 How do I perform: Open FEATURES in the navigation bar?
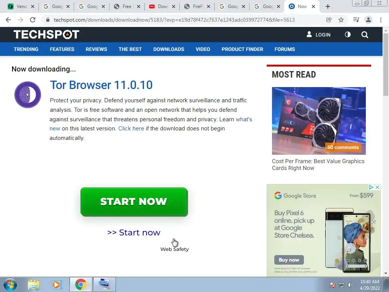(x=62, y=49)
